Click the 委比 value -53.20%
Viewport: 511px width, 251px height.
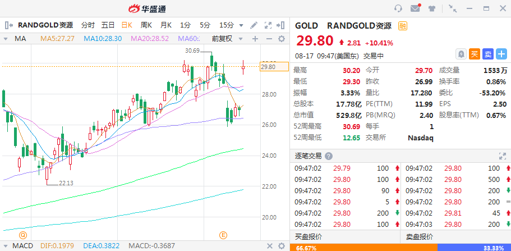coord(492,93)
